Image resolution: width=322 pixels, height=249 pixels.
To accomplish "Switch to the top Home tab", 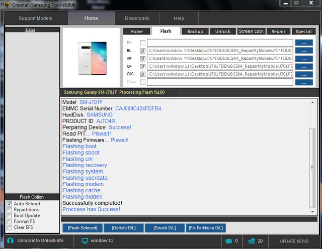I will click(x=91, y=18).
